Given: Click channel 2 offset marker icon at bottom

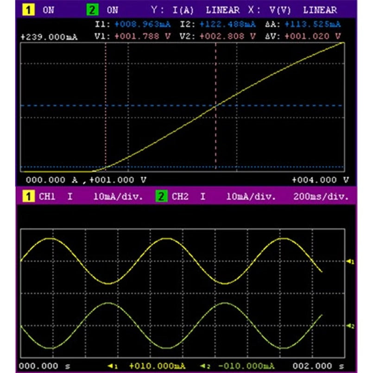Looking at the screenshot, I should coord(205,366).
